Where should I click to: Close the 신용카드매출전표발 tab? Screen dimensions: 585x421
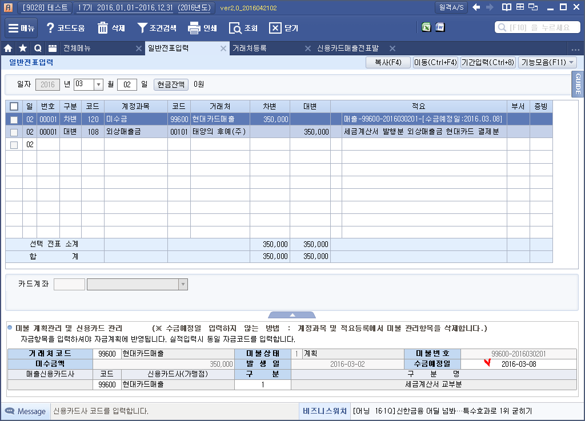point(392,48)
